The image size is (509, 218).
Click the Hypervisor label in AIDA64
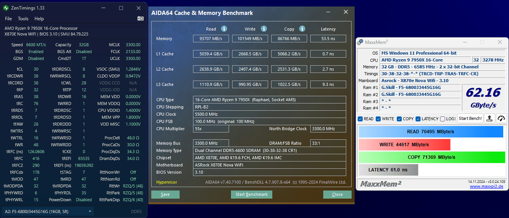[x=167, y=182]
